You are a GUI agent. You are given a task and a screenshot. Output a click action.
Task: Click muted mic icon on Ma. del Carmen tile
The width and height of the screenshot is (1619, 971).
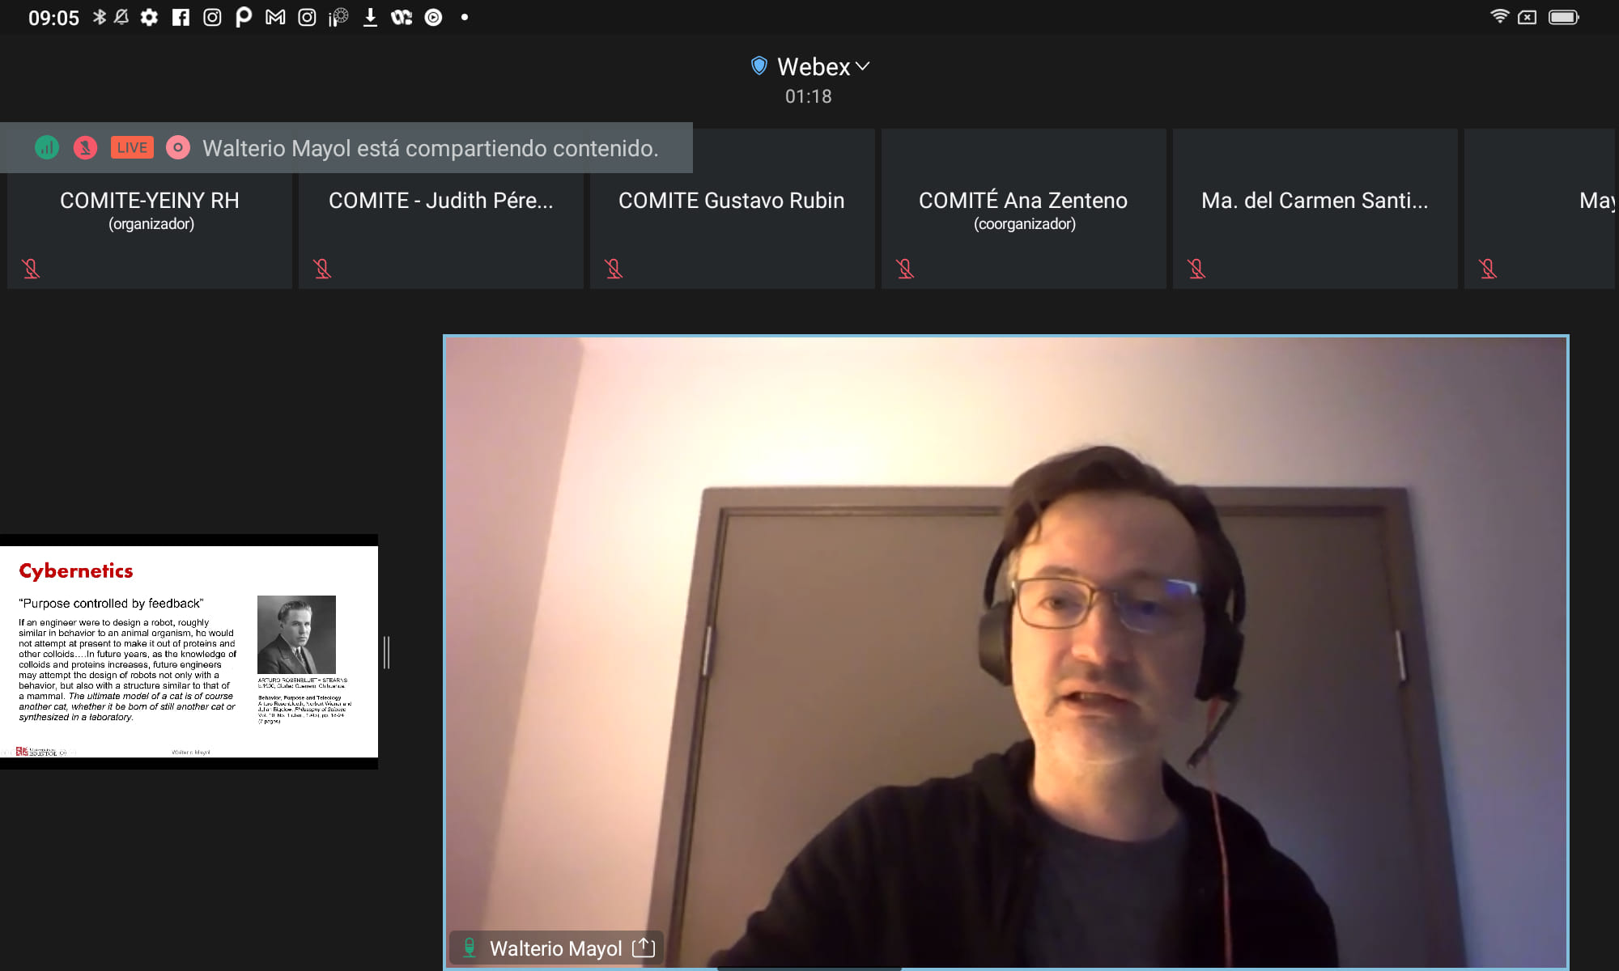[1196, 269]
